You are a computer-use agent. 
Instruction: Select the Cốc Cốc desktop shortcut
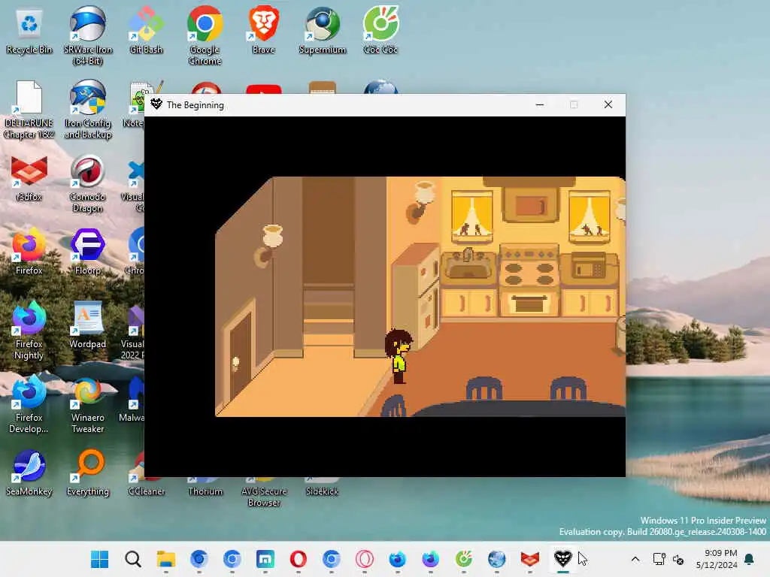click(380, 31)
